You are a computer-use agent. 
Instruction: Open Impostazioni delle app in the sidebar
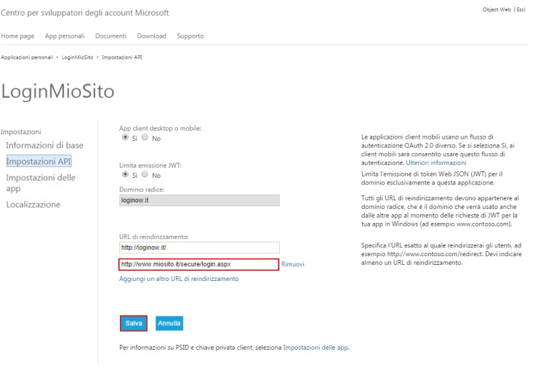[x=40, y=181]
